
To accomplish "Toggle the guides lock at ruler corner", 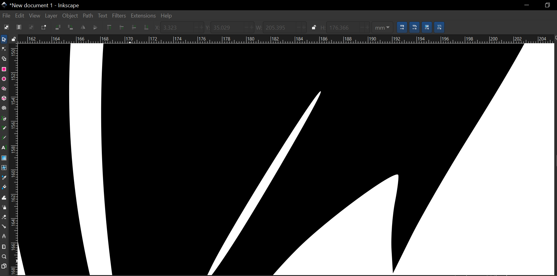I will pyautogui.click(x=14, y=39).
